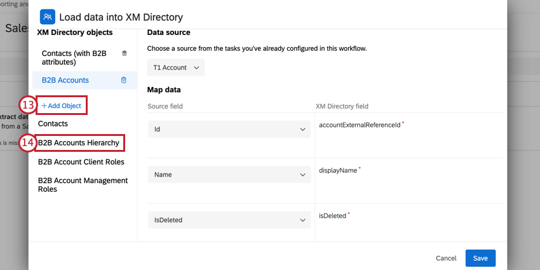
Task: Choose Contacts from object list
Action: click(53, 124)
